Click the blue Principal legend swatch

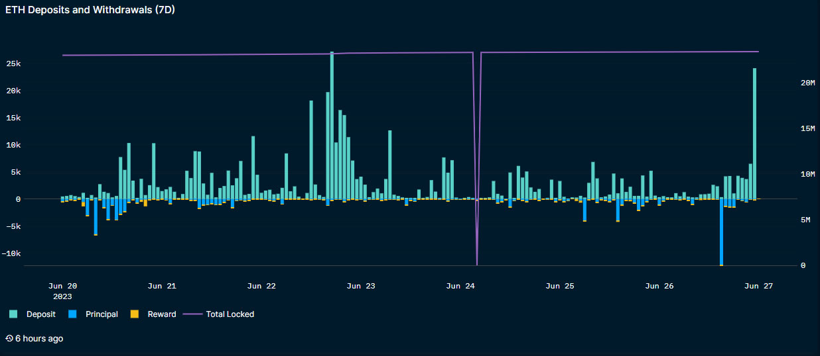[x=72, y=314]
